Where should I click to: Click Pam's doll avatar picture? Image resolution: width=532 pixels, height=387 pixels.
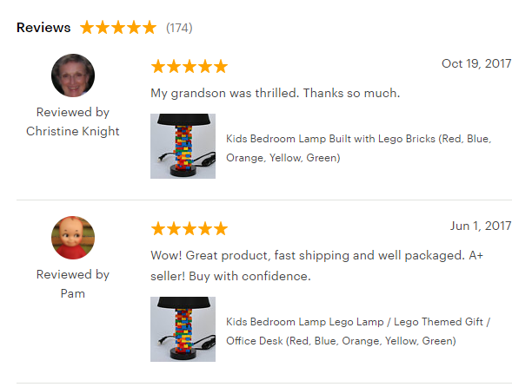(x=73, y=238)
